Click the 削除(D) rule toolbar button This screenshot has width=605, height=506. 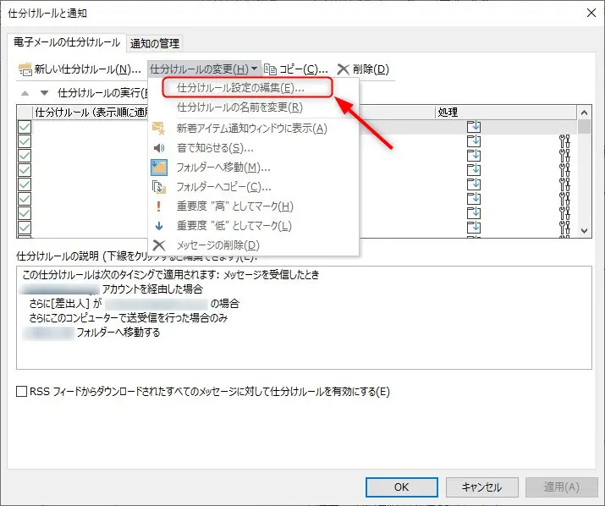(363, 69)
